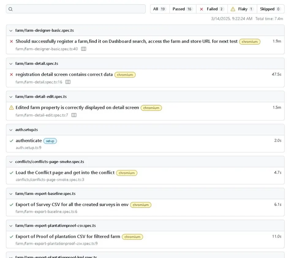Show All 19 tests filter
This screenshot has height=258, width=294.
[160, 9]
